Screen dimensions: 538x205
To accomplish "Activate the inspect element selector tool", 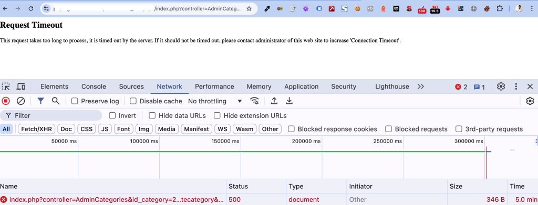I will (x=6, y=87).
